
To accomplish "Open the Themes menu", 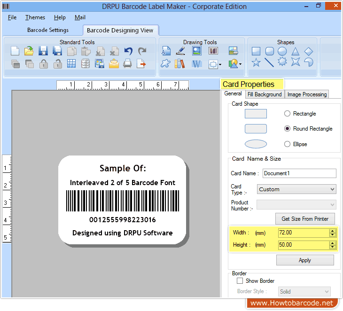I will point(35,17).
